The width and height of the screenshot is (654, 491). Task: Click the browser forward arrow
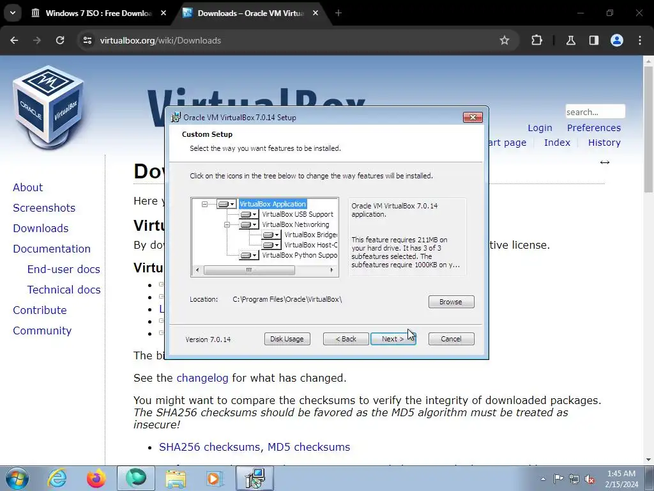tap(37, 40)
